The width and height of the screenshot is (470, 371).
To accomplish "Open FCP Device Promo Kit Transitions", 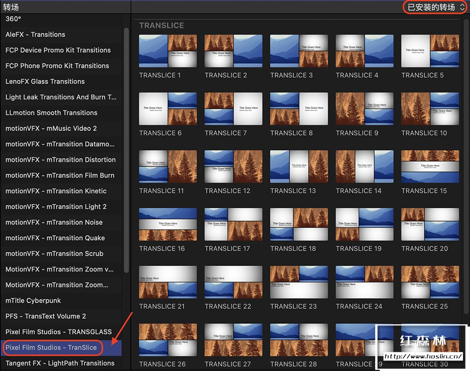I will [61, 50].
